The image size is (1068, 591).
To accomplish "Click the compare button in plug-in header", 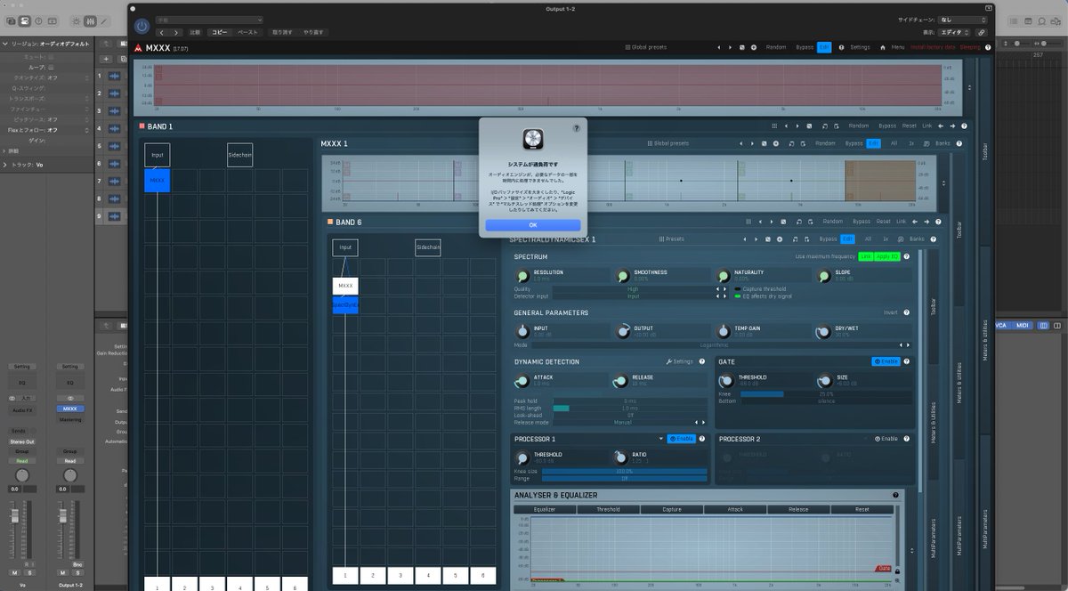I will point(194,32).
